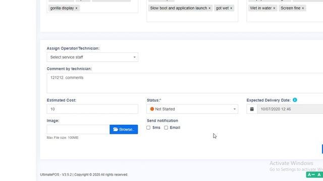This screenshot has height=181, width=323.
Task: Remove the 'Screen fine' tag
Action: coord(303,8)
